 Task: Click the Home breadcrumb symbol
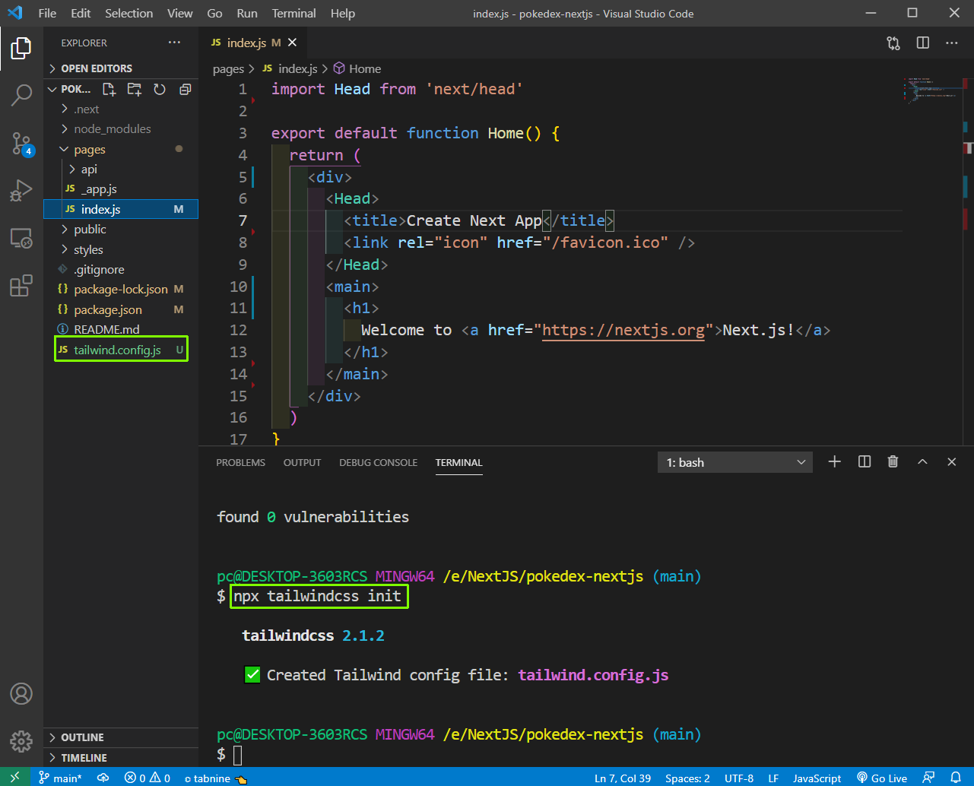(x=357, y=68)
